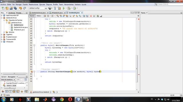The image size is (183, 102).
Task: Collapse code fold at line 51
Action: click(x=34, y=45)
